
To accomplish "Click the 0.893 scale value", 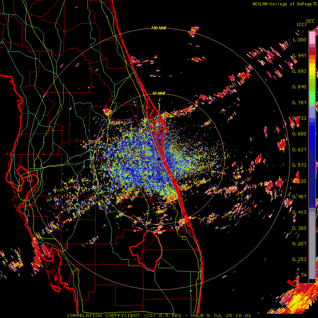I will (299, 71).
